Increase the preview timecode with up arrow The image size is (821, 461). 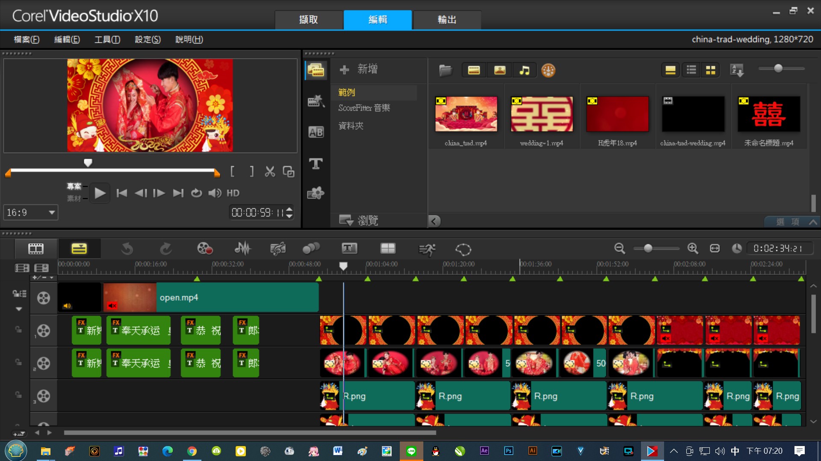point(289,210)
